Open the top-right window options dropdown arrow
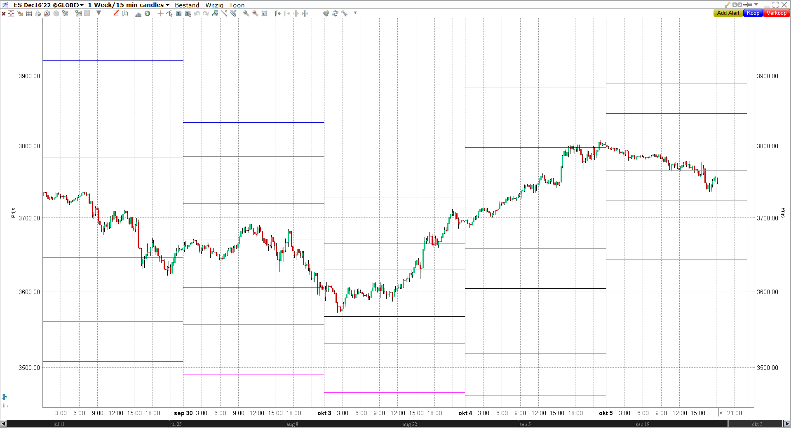The image size is (791, 428). click(x=756, y=5)
